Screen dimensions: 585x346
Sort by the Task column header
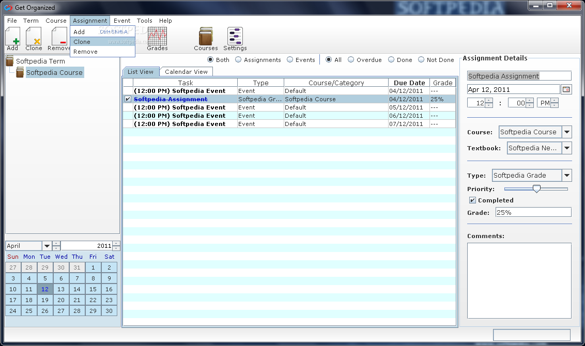[185, 83]
